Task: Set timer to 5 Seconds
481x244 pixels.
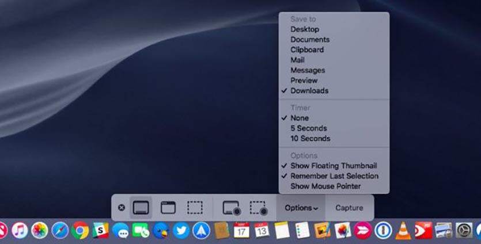Action: 308,128
